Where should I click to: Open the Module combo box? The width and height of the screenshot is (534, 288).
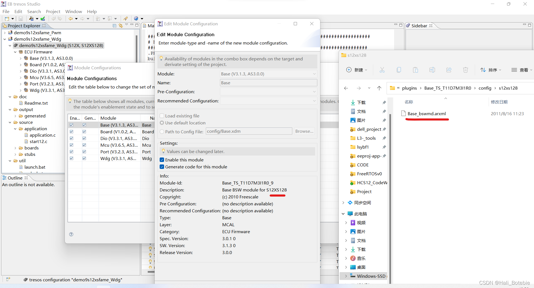pos(268,74)
